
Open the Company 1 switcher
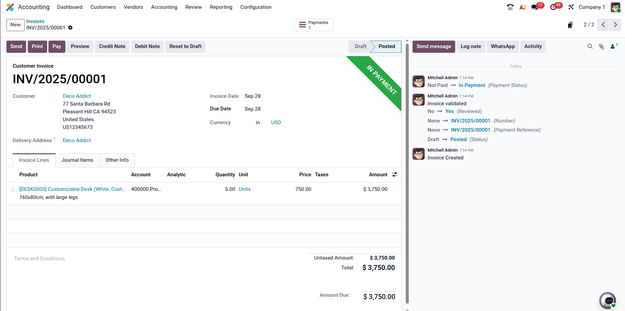pos(591,7)
